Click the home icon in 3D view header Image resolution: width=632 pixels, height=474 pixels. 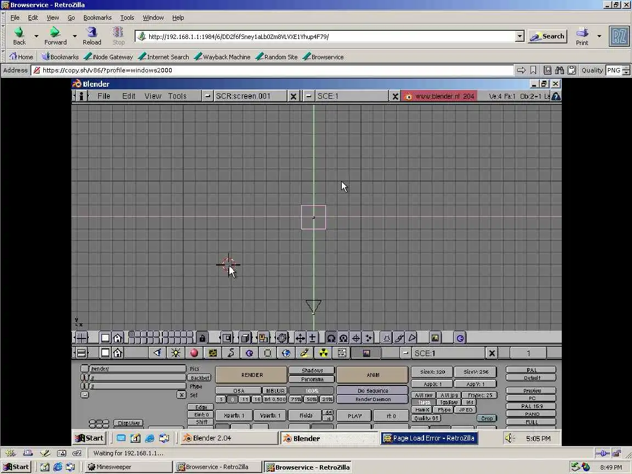[118, 338]
